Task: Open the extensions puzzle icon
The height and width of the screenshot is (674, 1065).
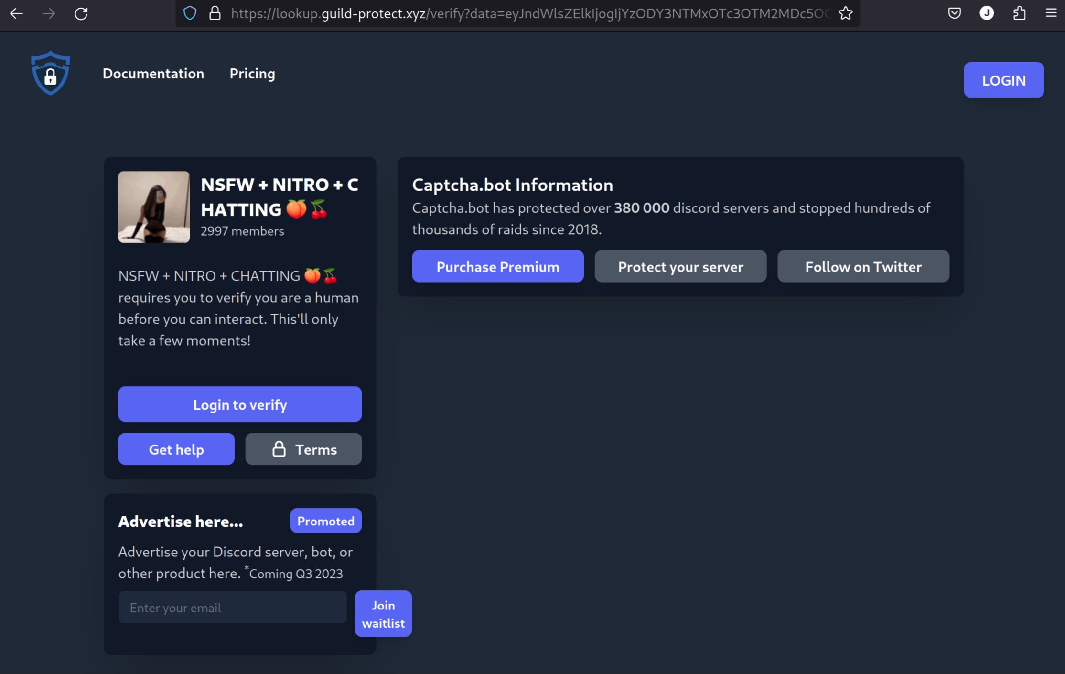Action: point(1019,13)
